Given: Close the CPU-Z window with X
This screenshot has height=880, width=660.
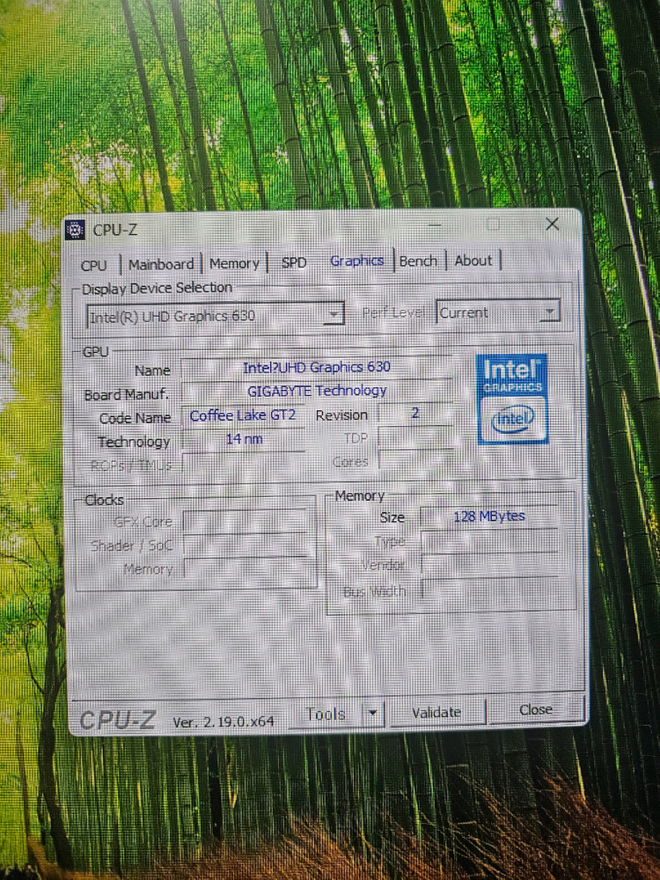Looking at the screenshot, I should (x=553, y=224).
